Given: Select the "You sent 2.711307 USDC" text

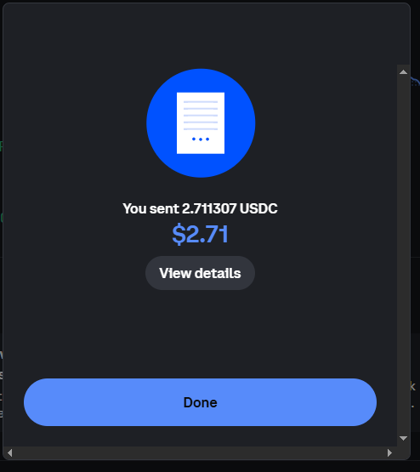Looking at the screenshot, I should point(200,208).
